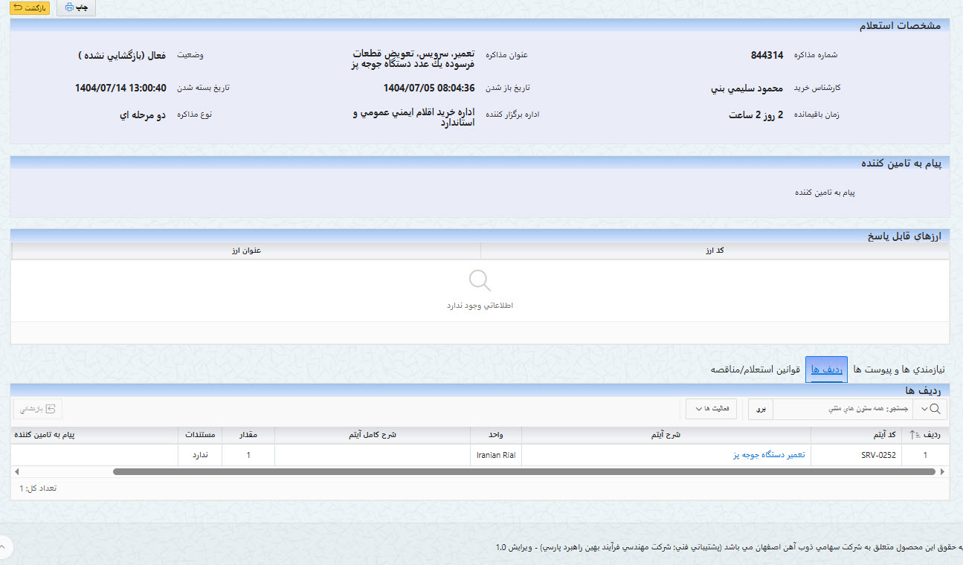Click the print (چاپ) button

pyautogui.click(x=76, y=7)
